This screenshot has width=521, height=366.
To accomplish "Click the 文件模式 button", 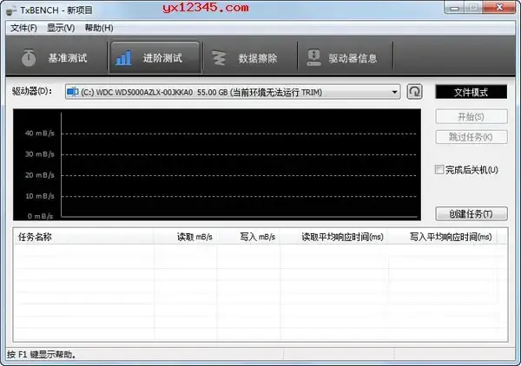I will [472, 92].
